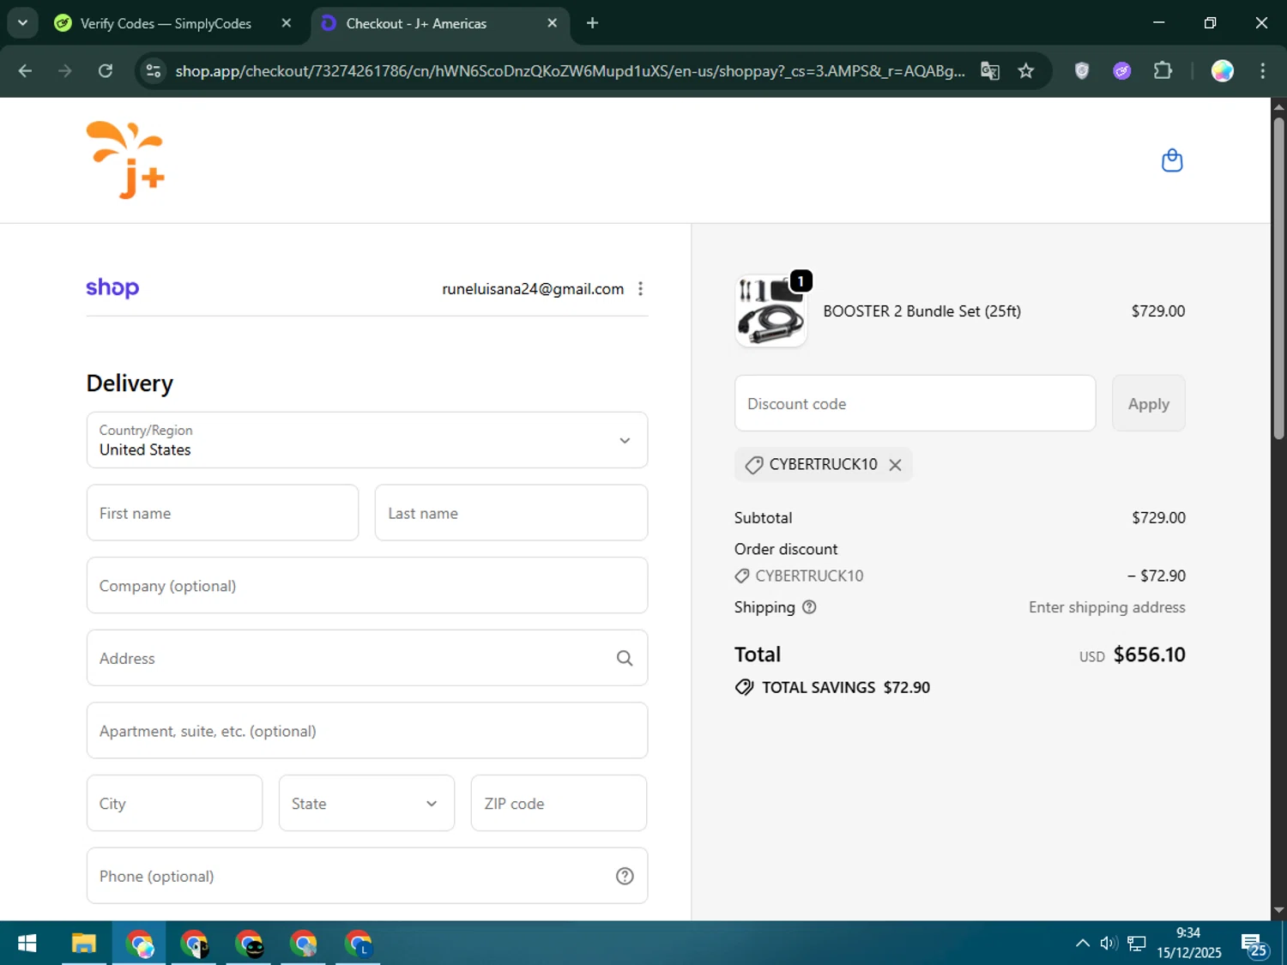Click the – $72.90 discount amount
The image size is (1287, 965).
pyautogui.click(x=1157, y=576)
